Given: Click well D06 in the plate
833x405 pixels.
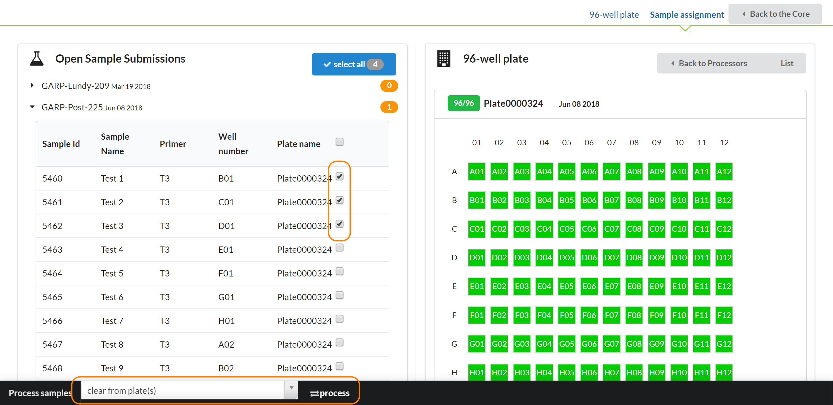Looking at the screenshot, I should click(589, 258).
